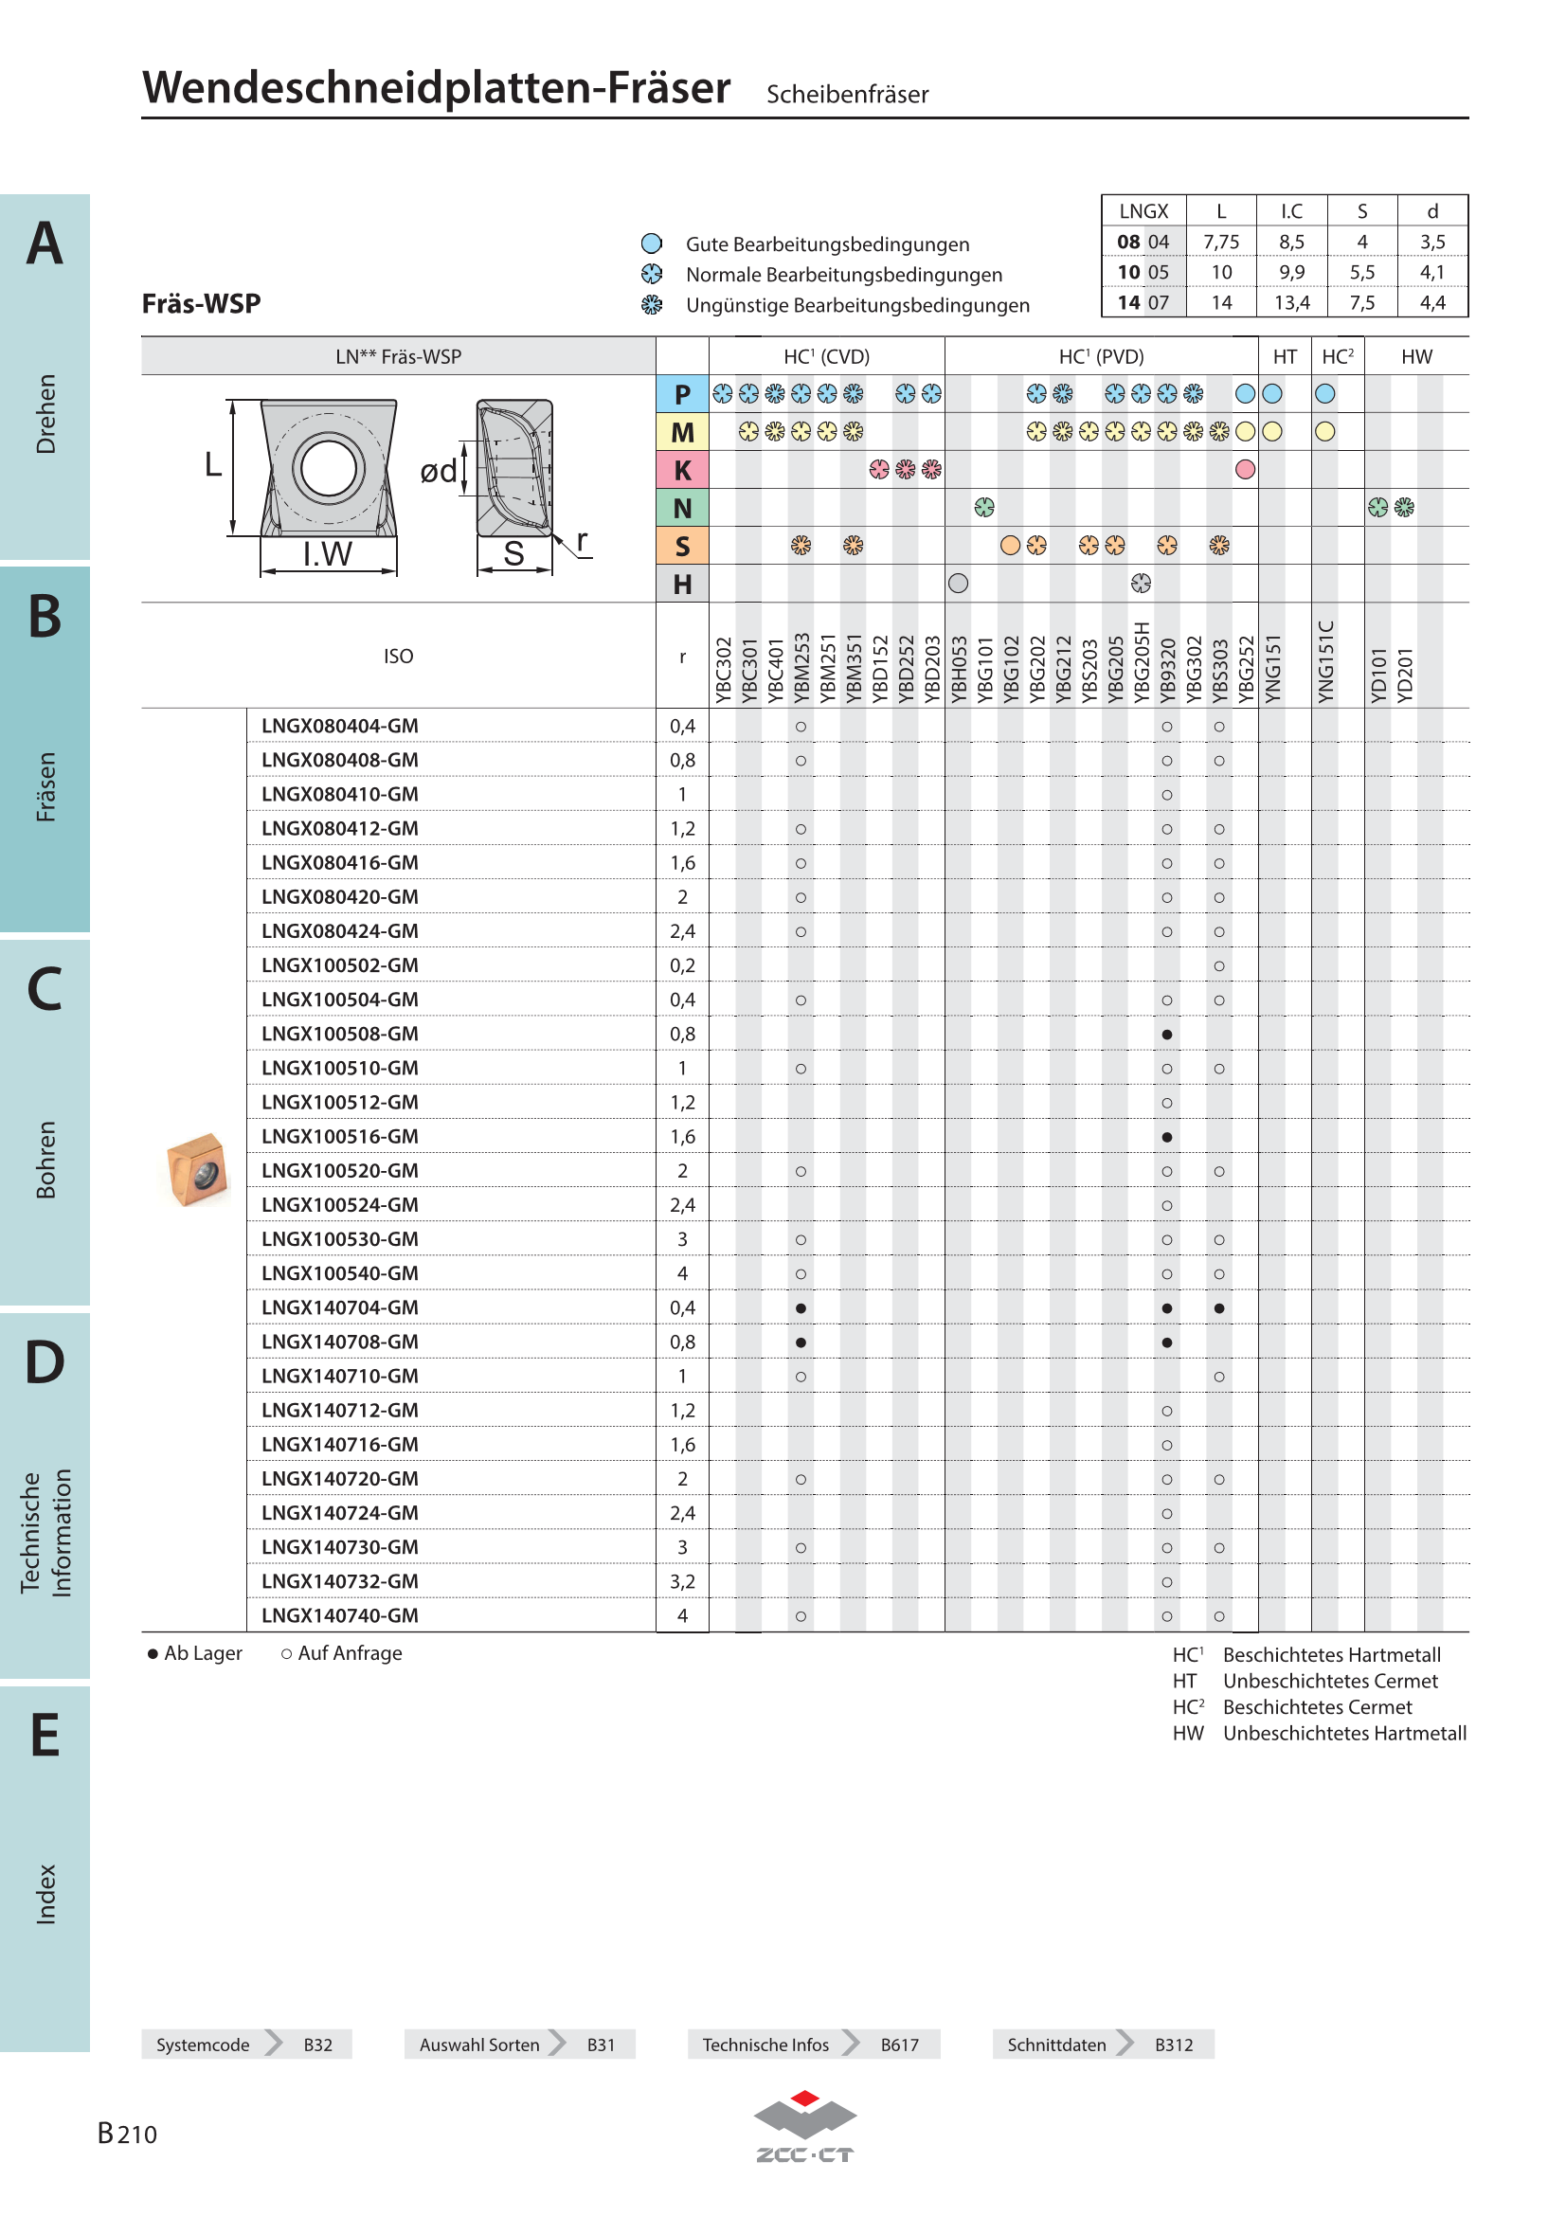Click the gray H-row circle under YBH053
Image resolution: width=1566 pixels, height=2216 pixels.
(x=957, y=583)
